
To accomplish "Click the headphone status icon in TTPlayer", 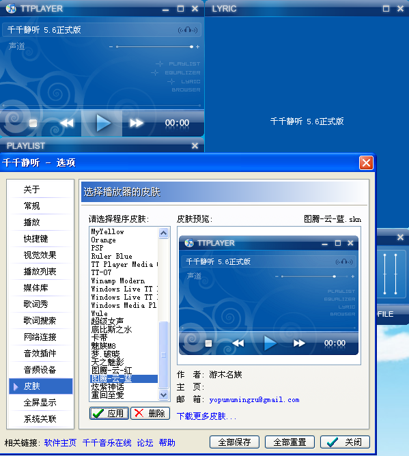I will tap(188, 29).
